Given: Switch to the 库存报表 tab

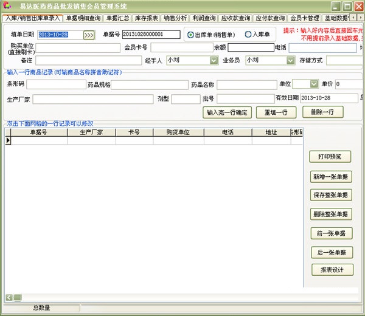Looking at the screenshot, I should click(146, 18).
